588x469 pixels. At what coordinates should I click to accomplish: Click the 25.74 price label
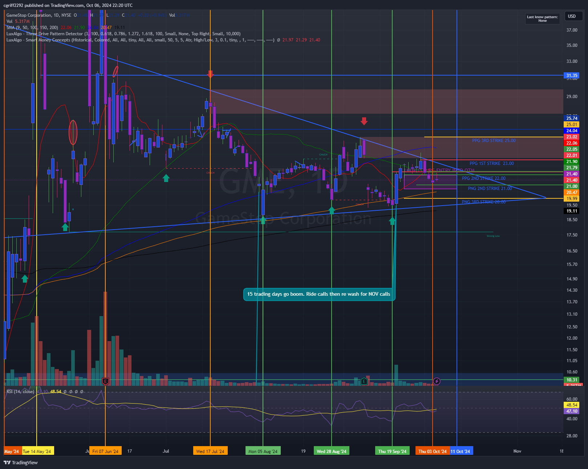(x=572, y=118)
